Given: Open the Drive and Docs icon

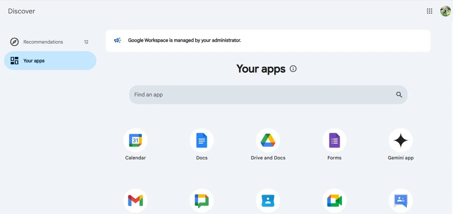Looking at the screenshot, I should (268, 140).
